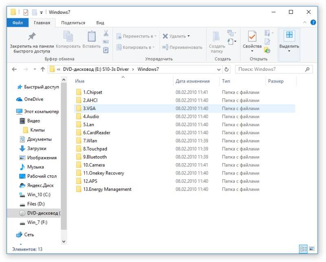Switch to Large icons view in status bar
This screenshot has width=326, height=262.
tap(312, 249)
